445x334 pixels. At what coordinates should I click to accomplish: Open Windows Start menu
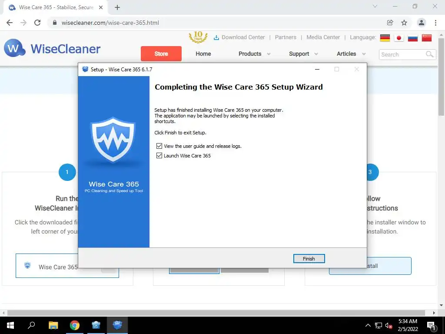tap(10, 325)
